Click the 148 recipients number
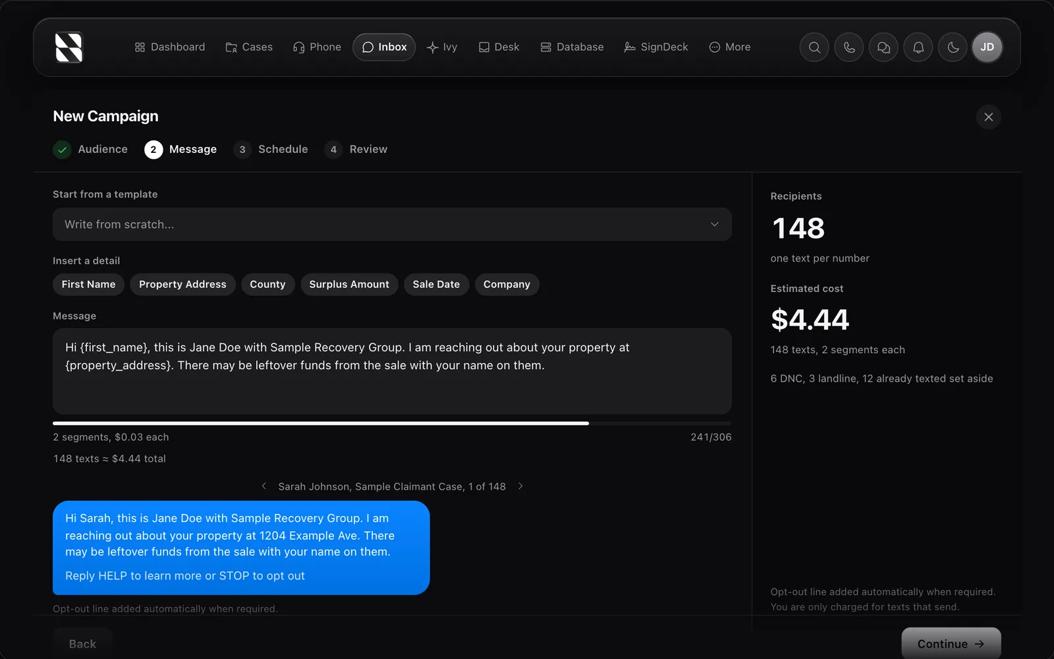The image size is (1054, 659). 798,229
